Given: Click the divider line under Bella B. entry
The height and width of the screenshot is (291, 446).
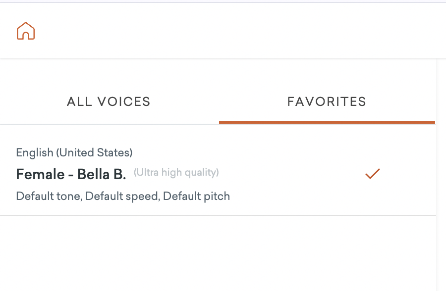Looking at the screenshot, I should 218,215.
